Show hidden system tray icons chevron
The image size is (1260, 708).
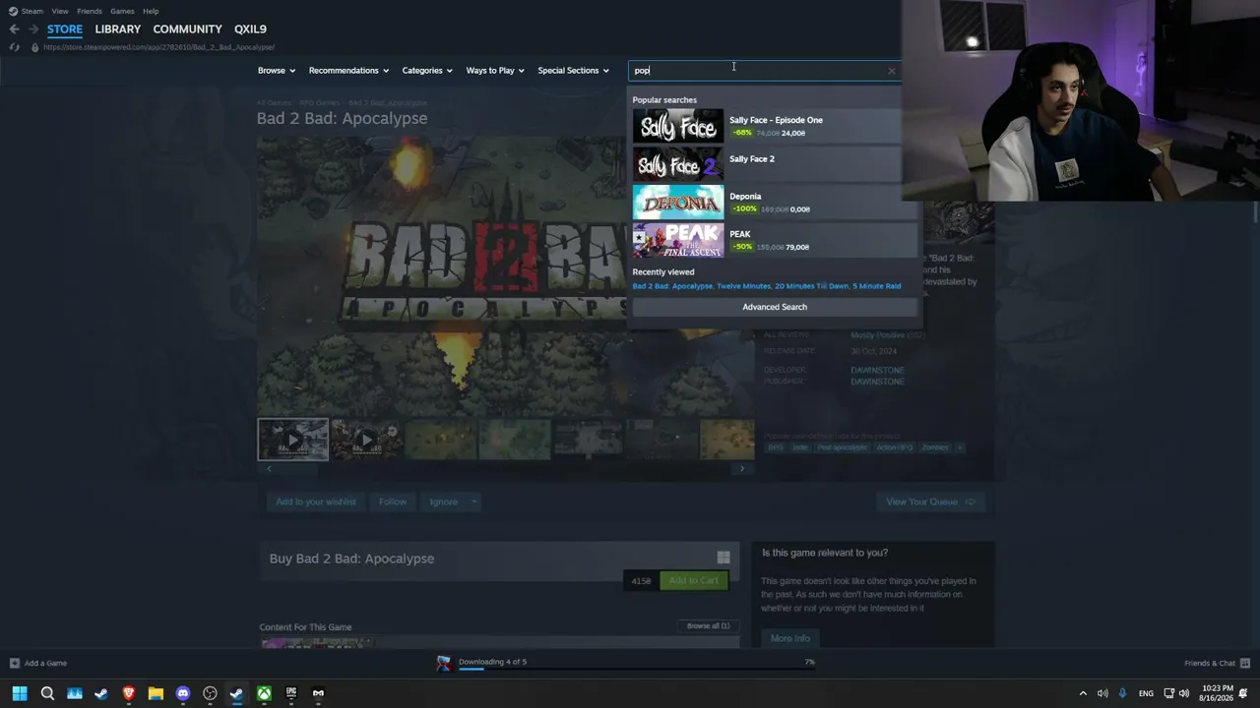tap(1083, 693)
